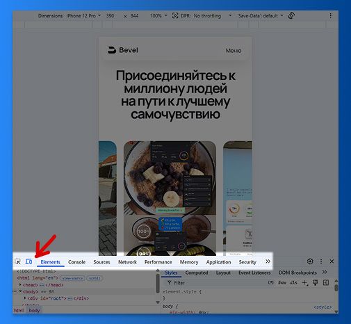351x324 pixels.
Task: Click the rendering emulation paintbrush icon
Action: coord(316,282)
